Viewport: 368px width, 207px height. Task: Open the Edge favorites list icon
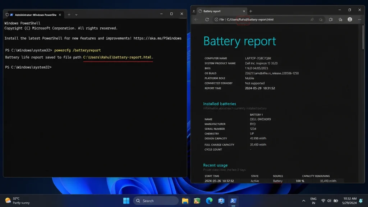tap(340, 19)
